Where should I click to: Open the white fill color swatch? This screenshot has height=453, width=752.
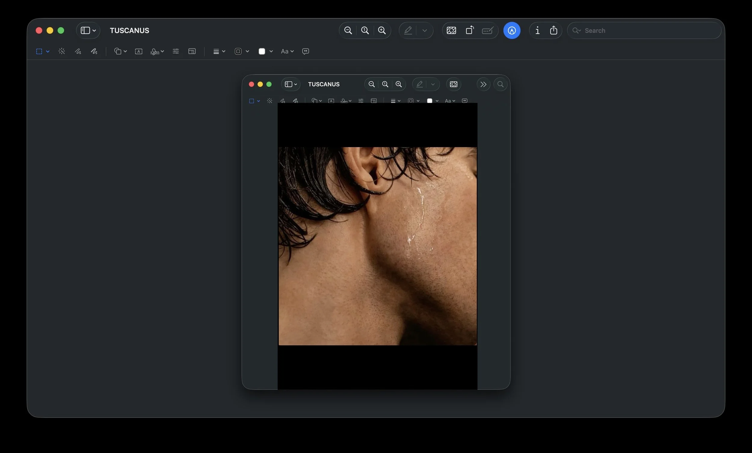pos(262,51)
